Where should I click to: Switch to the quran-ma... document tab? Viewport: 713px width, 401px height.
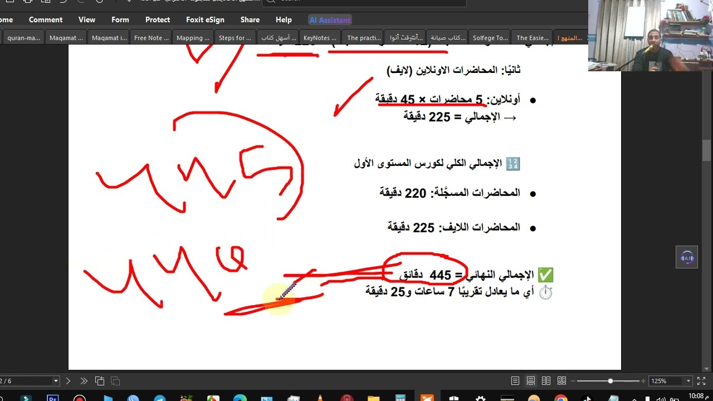click(23, 38)
